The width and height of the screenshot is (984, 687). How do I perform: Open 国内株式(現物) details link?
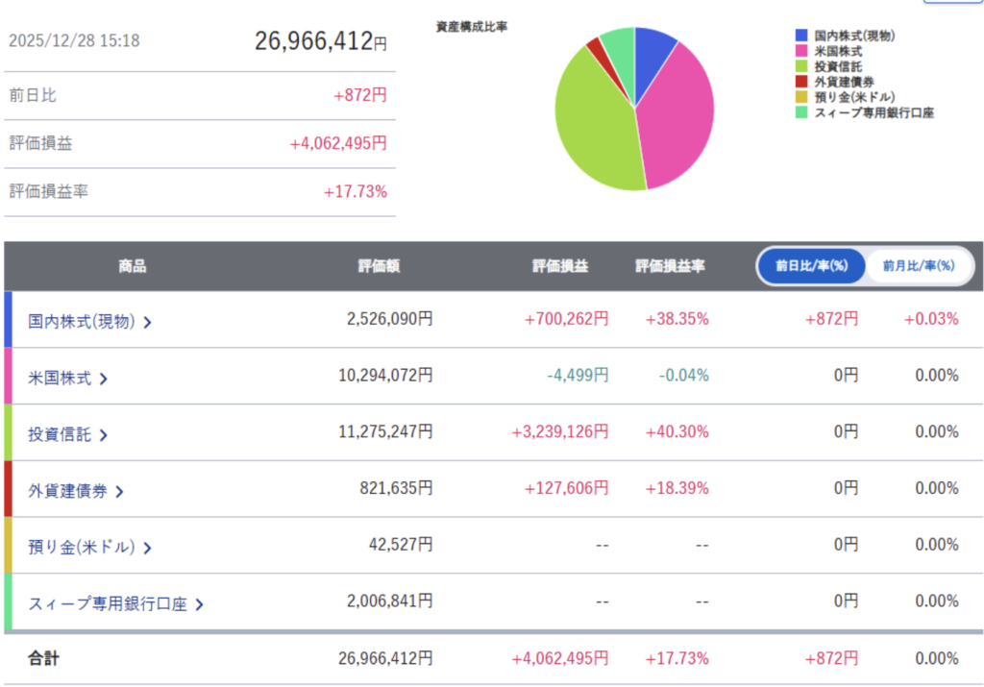pos(81,322)
